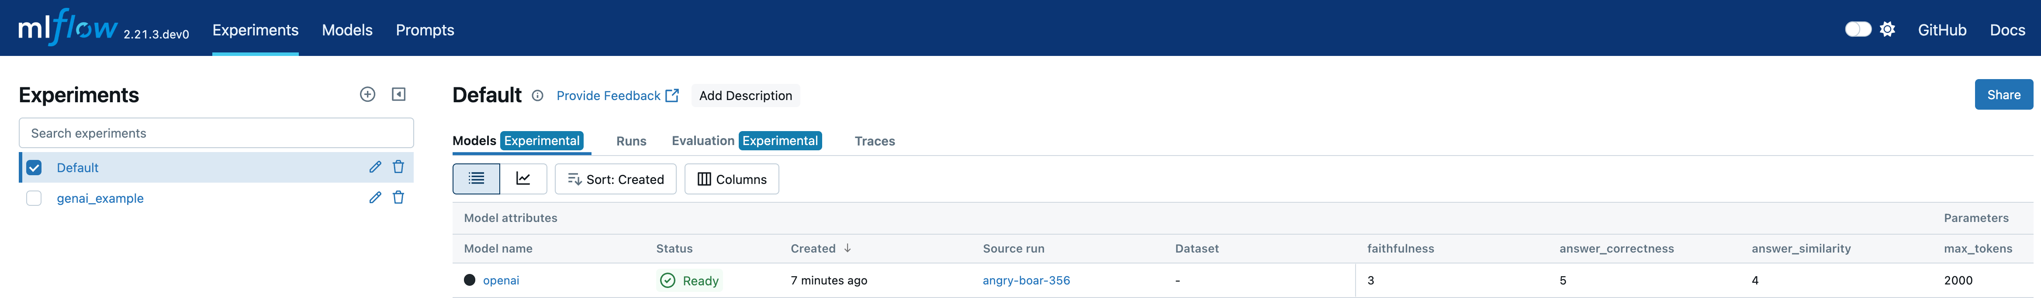Delete the Default experiment with trash icon
2041x298 pixels.
398,167
